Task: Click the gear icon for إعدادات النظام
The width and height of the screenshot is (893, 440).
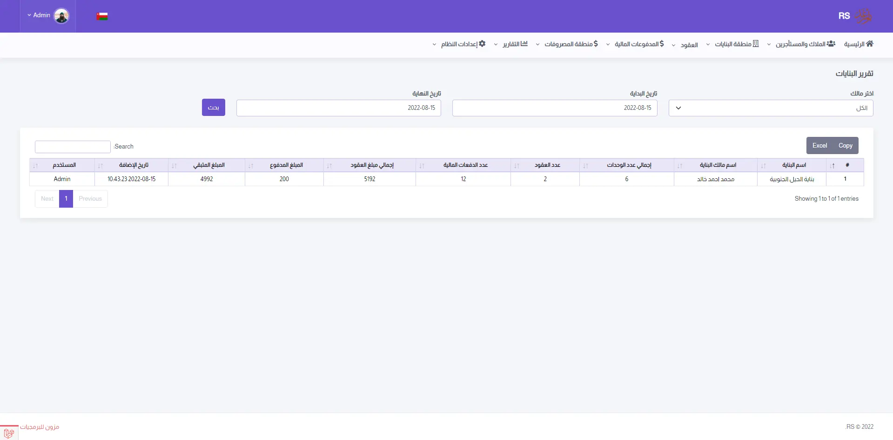Action: [482, 44]
